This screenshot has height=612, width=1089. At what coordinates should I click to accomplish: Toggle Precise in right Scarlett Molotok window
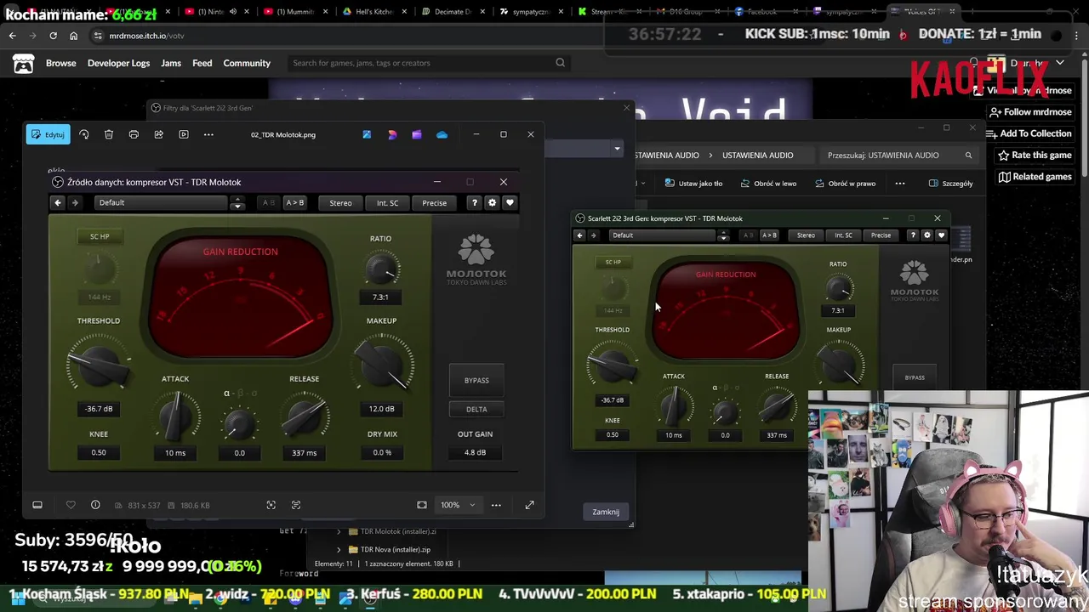881,235
